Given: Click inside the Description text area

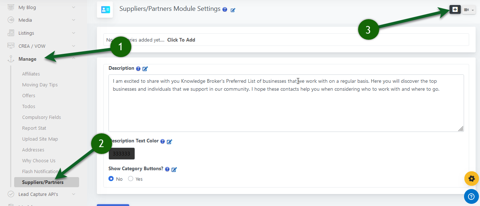Looking at the screenshot, I should tap(286, 108).
